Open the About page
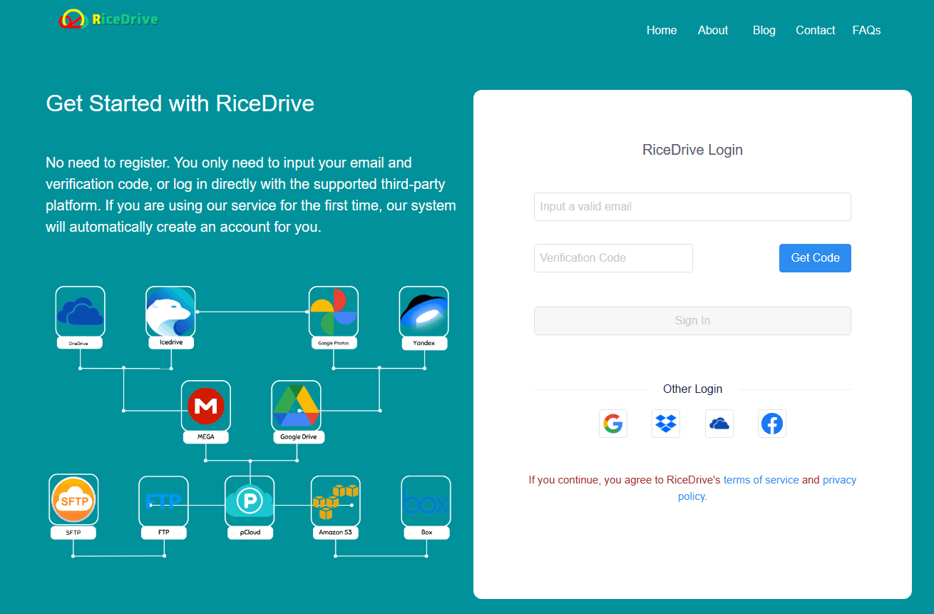 pyautogui.click(x=713, y=30)
